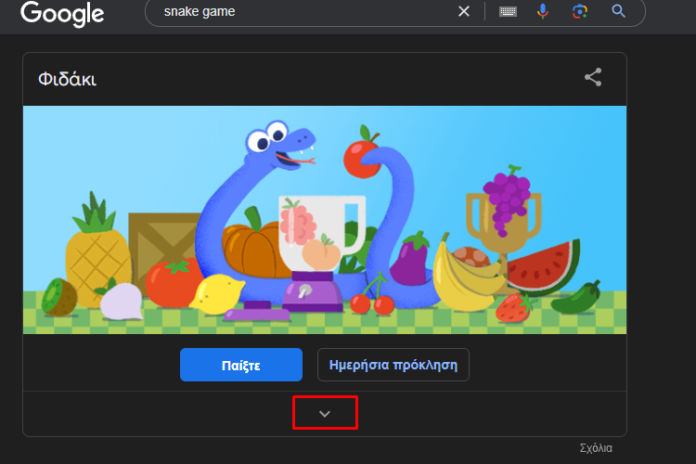Open the Ημερήσια πρόκληση daily challenge button
Viewport: 696px width, 464px height.
click(x=393, y=365)
